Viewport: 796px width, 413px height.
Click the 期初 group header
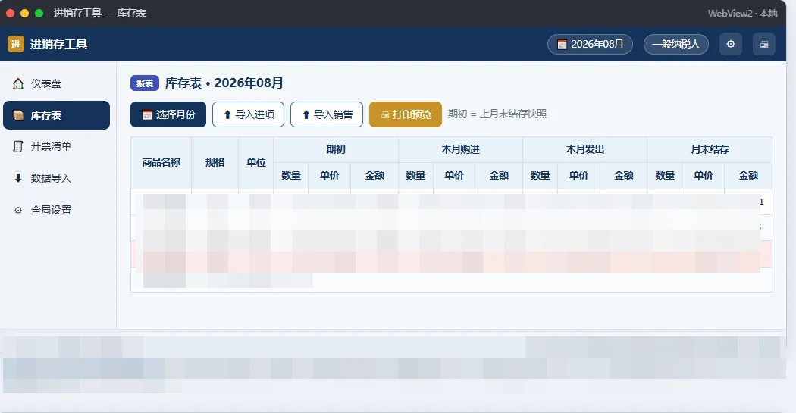(336, 150)
